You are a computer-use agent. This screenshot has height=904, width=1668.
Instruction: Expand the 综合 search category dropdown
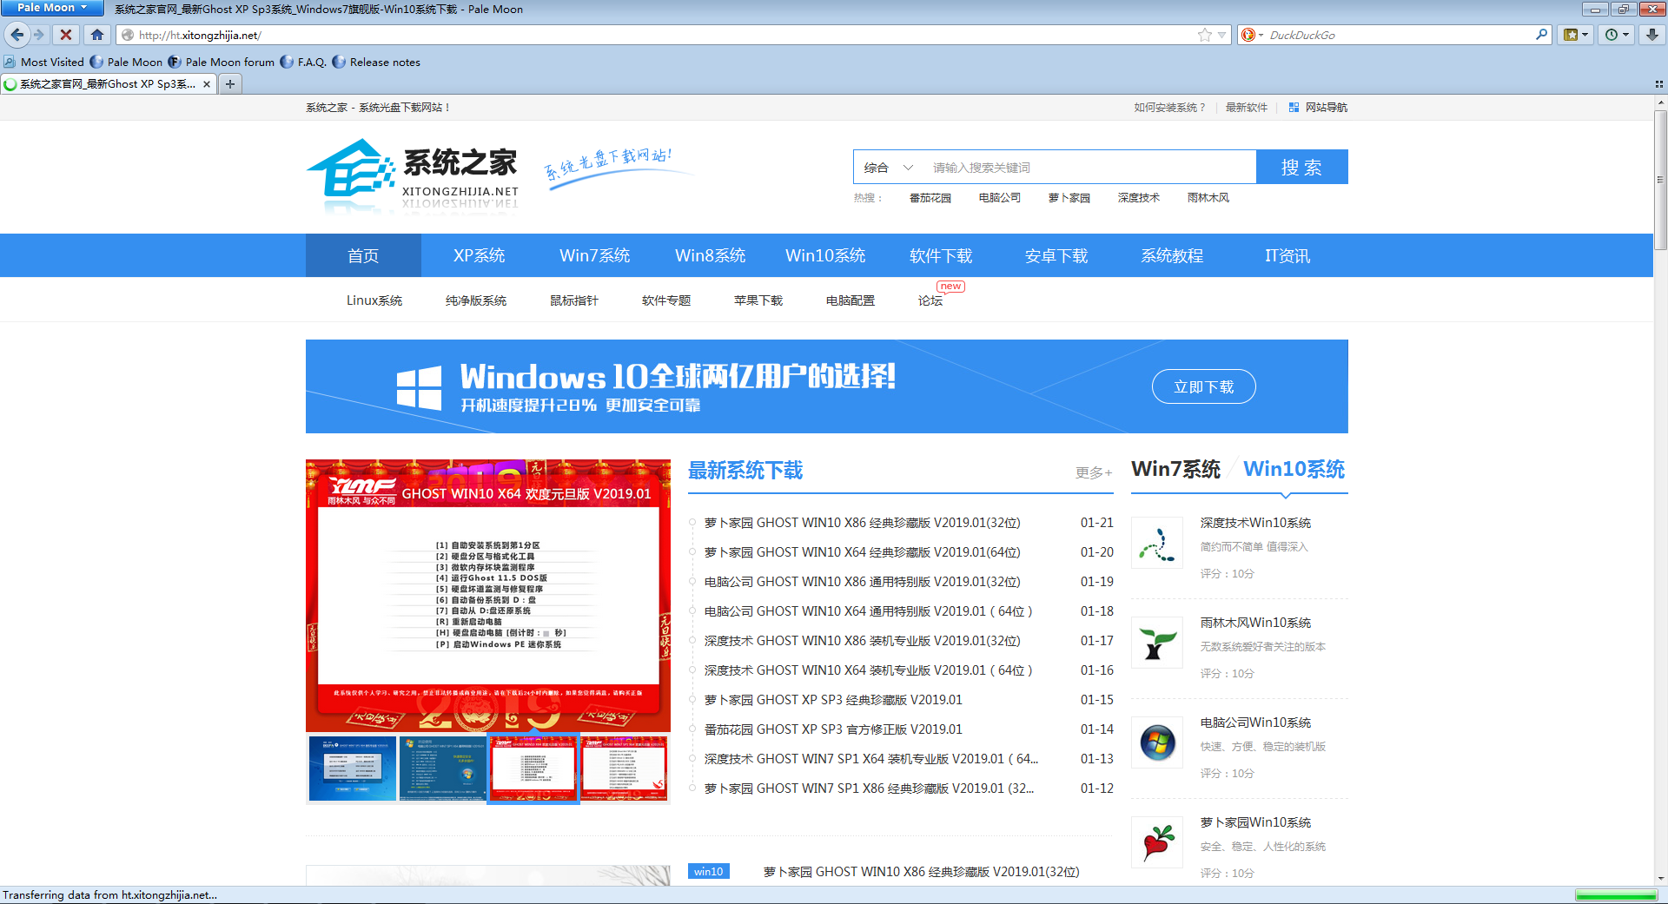coord(889,168)
